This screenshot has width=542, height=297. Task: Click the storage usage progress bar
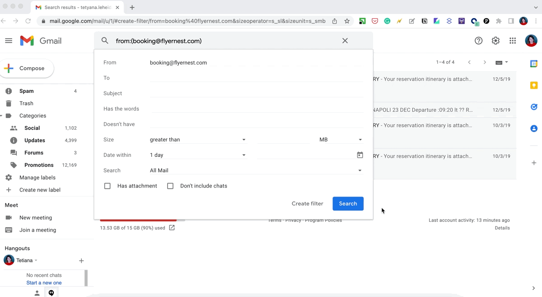143,220
